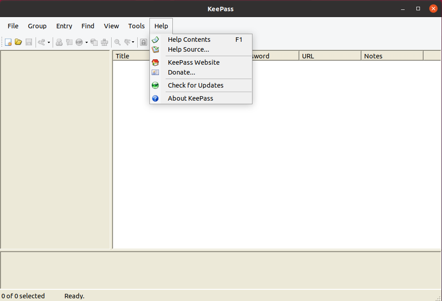442x301 pixels.
Task: Open the Open URL dropdown arrow
Action: (86, 43)
